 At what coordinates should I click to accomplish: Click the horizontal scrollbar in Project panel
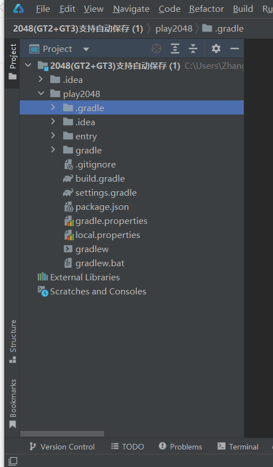click(x=62, y=433)
